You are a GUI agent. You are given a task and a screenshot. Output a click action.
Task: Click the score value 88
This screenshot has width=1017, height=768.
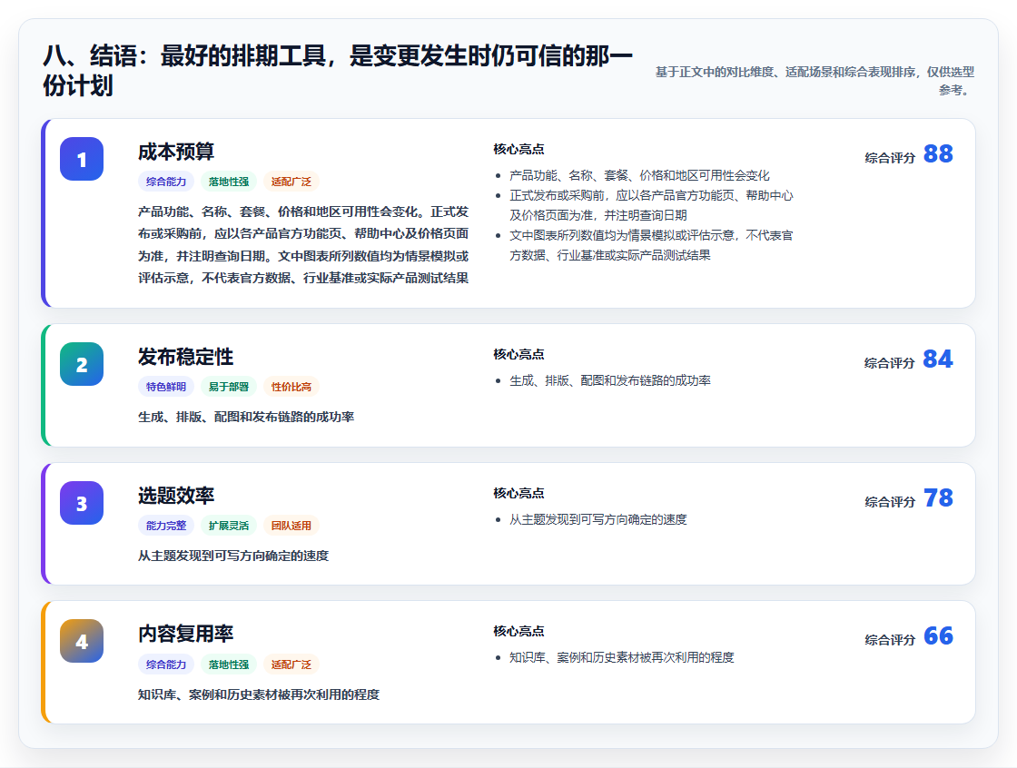point(938,153)
